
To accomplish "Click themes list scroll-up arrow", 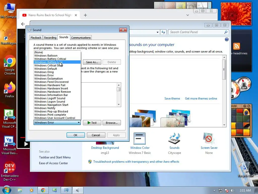I will pos(224,57).
